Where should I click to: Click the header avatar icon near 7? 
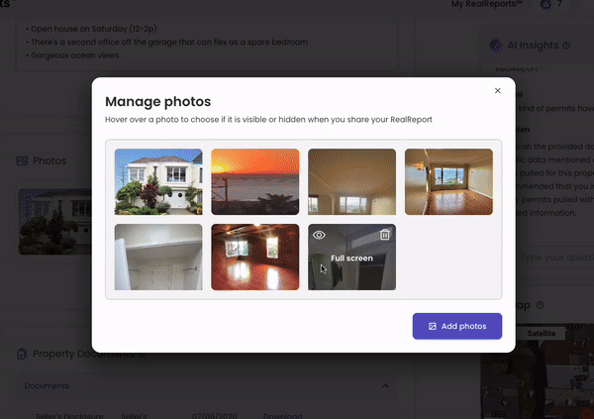coord(545,5)
